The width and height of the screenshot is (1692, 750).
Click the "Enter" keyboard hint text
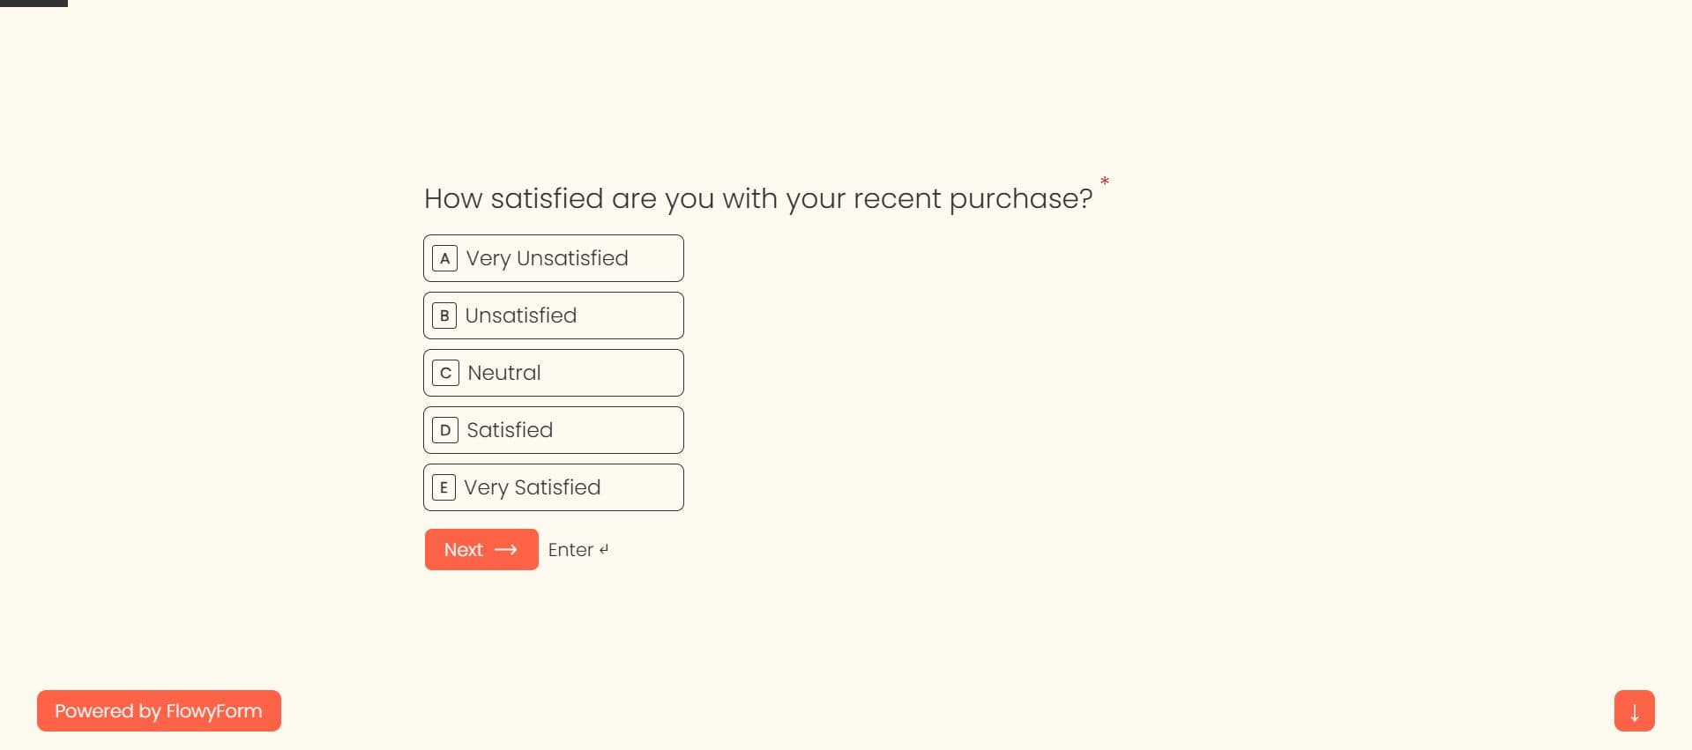coord(570,550)
